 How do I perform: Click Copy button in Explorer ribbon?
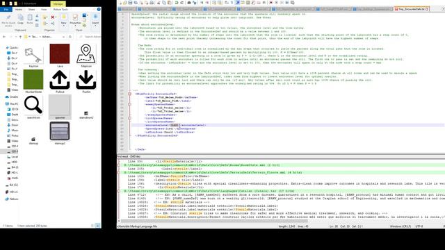pyautogui.click(x=20, y=19)
